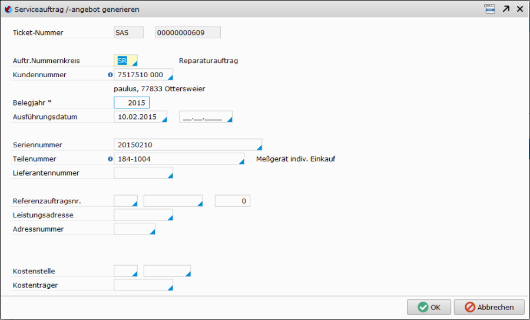Screen dimensions: 530x320
Task: Click the Adressnummer label
Action: pyautogui.click(x=38, y=229)
